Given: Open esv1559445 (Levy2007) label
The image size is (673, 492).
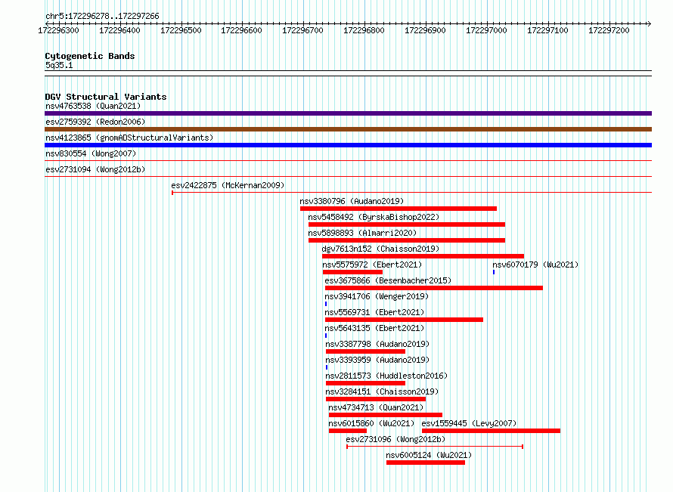Looking at the screenshot, I should point(469,423).
